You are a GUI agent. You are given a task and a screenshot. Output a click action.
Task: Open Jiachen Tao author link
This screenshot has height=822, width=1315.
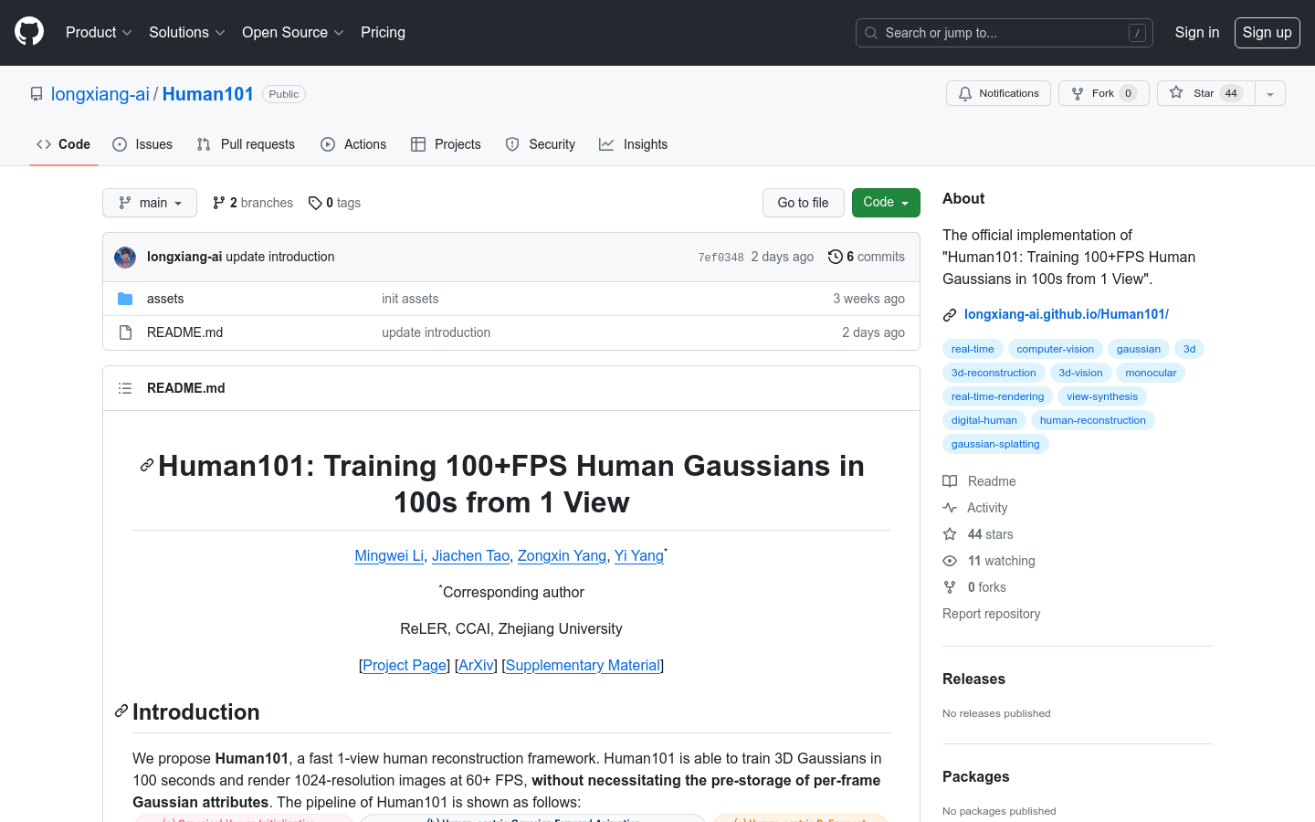(470, 555)
